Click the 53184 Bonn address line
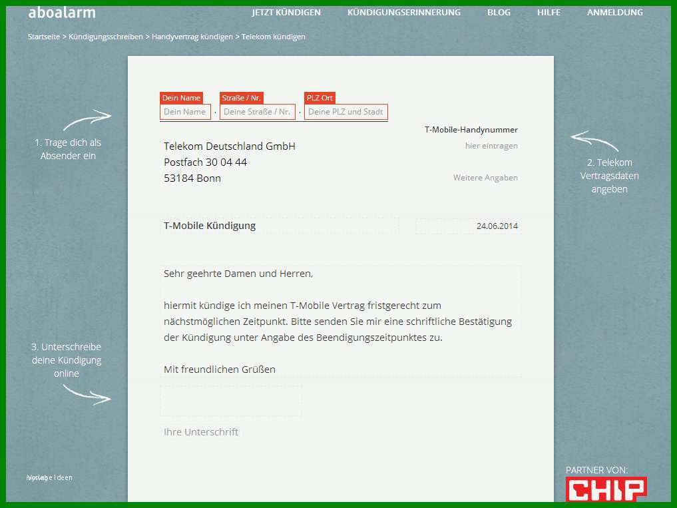The height and width of the screenshot is (508, 677). [x=192, y=178]
